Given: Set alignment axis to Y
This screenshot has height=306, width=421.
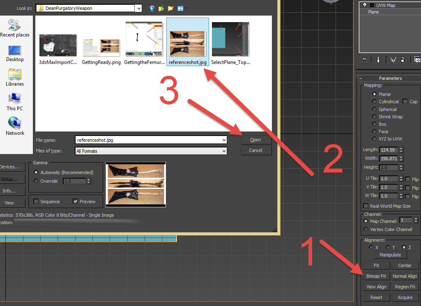Looking at the screenshot, I should click(x=388, y=247).
